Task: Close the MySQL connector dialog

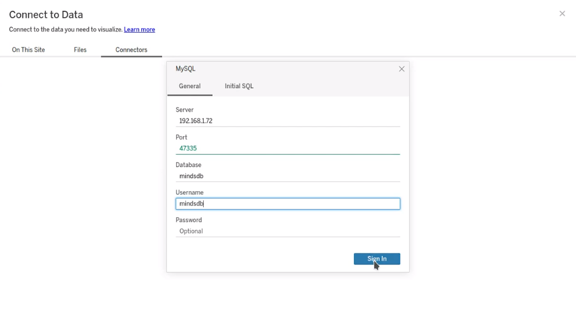Action: [402, 69]
